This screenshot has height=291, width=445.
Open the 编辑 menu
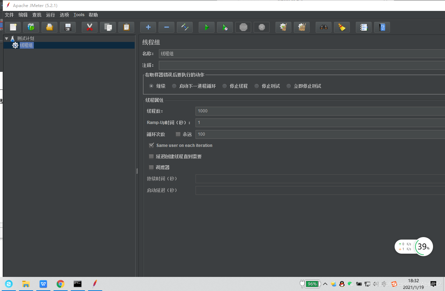pyautogui.click(x=23, y=15)
